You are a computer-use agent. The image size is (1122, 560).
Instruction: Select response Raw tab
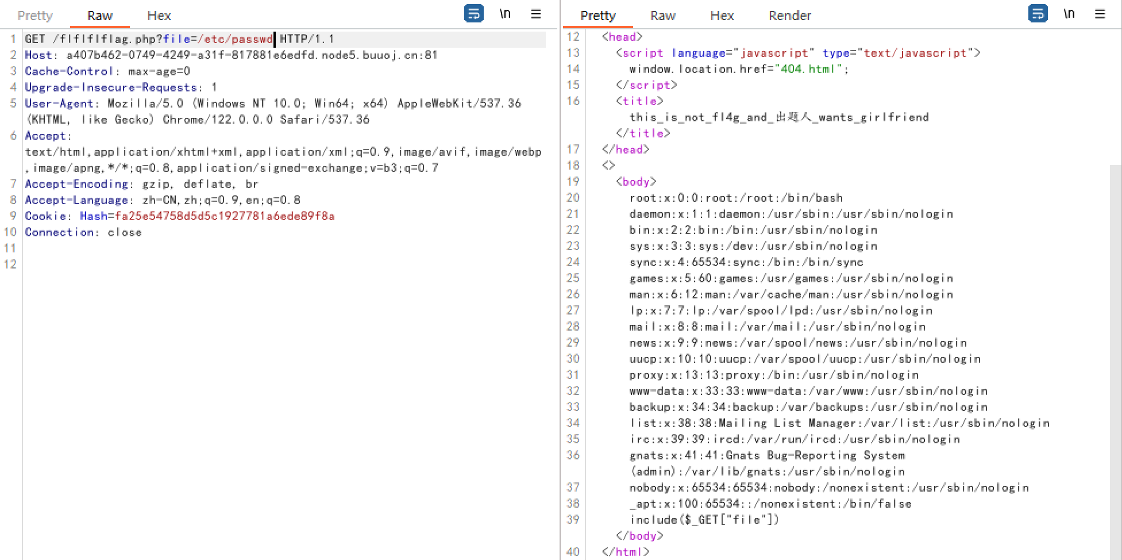[663, 16]
